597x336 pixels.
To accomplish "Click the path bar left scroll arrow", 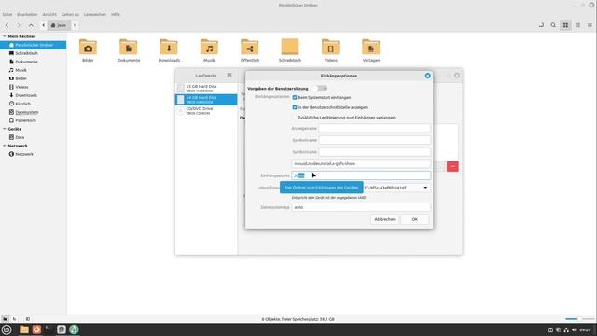I will tap(43, 25).
